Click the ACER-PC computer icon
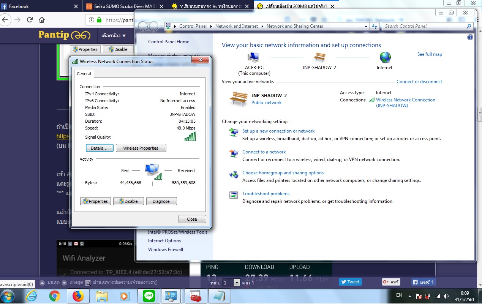 (x=253, y=58)
